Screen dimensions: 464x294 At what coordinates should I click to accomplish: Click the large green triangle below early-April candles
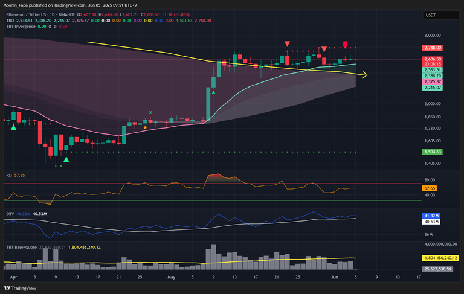13,127
